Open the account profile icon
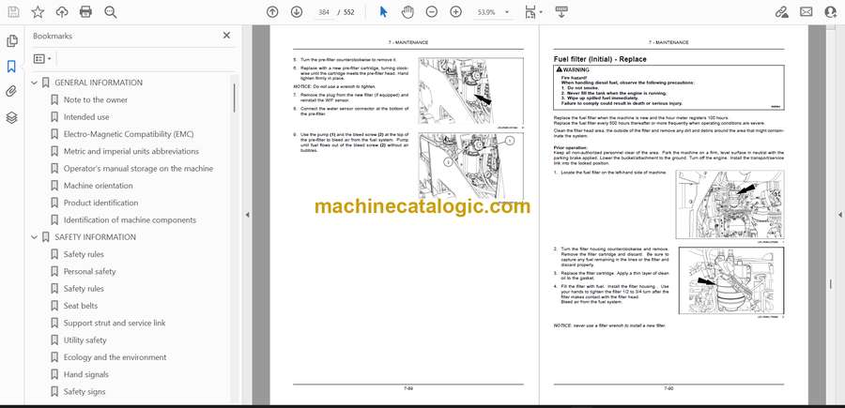 [831, 12]
